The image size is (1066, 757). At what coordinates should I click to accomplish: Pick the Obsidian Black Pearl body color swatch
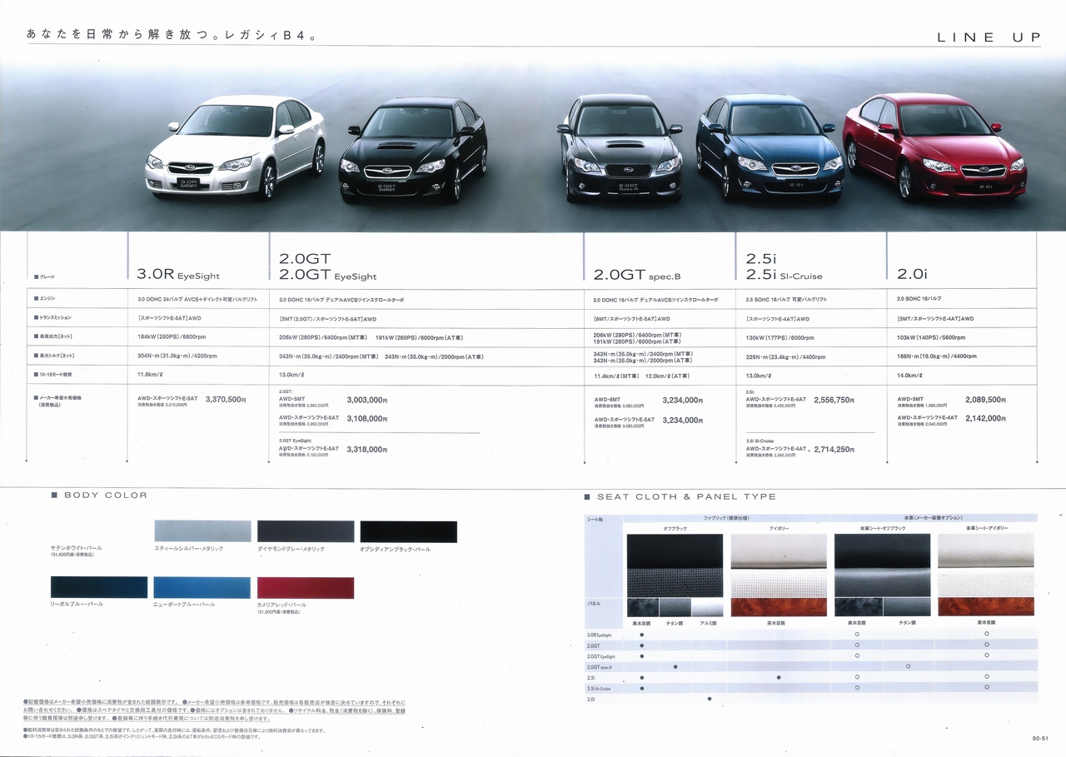[x=408, y=531]
